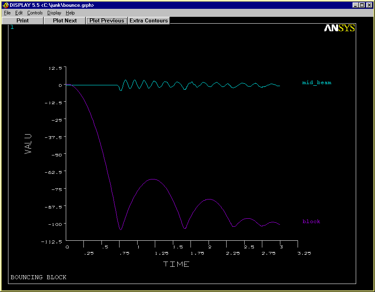Click the 1.25 x-axis tick label

coord(162,253)
